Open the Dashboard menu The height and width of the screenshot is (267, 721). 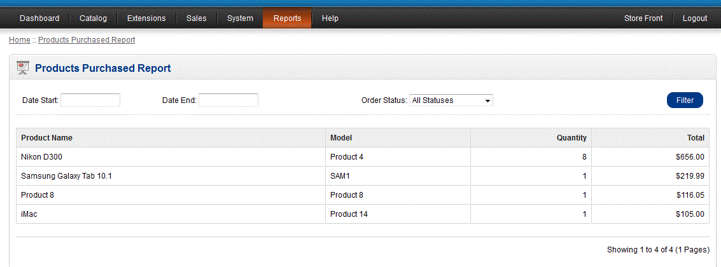coord(39,18)
